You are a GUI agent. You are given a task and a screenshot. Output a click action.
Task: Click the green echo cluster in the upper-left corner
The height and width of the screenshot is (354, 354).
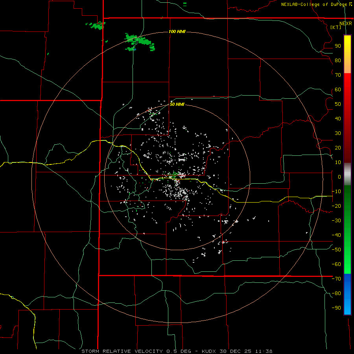(96, 25)
